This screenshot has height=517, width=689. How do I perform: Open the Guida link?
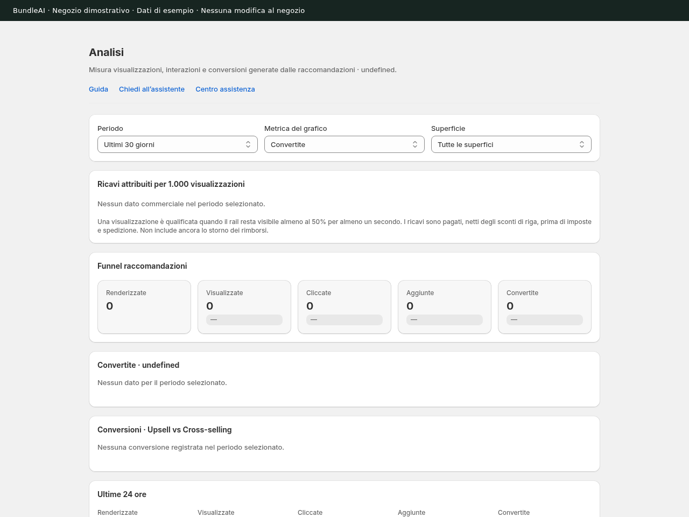pos(99,89)
